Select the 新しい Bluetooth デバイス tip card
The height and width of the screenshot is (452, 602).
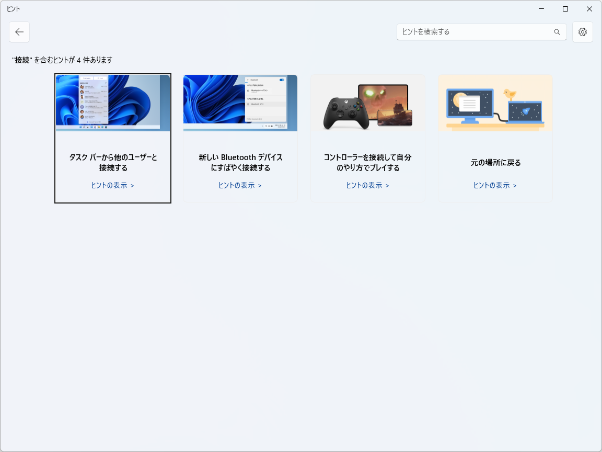240,138
